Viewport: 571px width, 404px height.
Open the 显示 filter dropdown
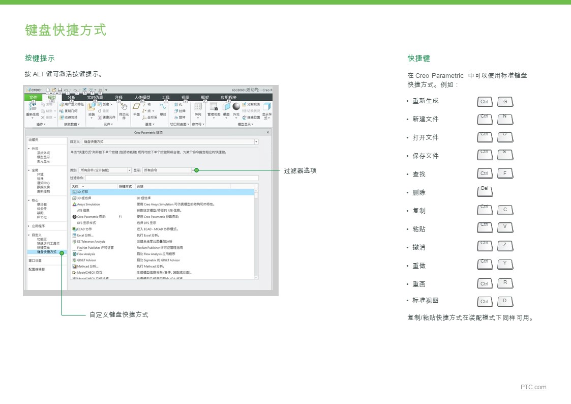[x=169, y=170]
